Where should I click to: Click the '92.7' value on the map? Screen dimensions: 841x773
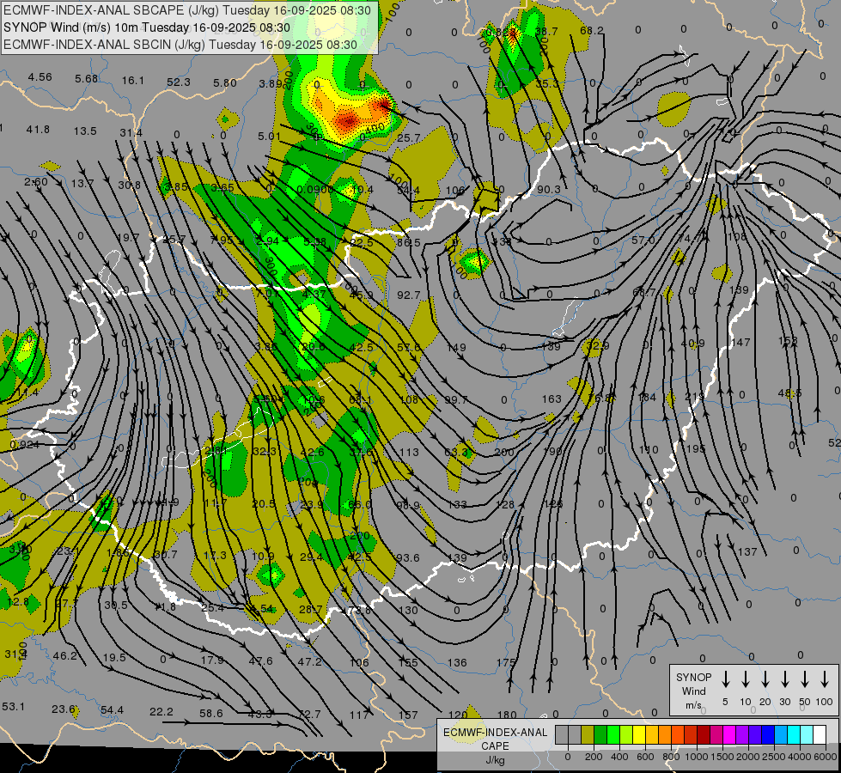tap(409, 295)
